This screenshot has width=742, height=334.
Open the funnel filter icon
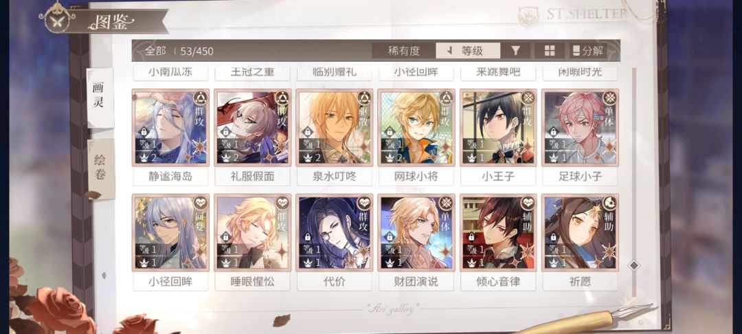516,51
